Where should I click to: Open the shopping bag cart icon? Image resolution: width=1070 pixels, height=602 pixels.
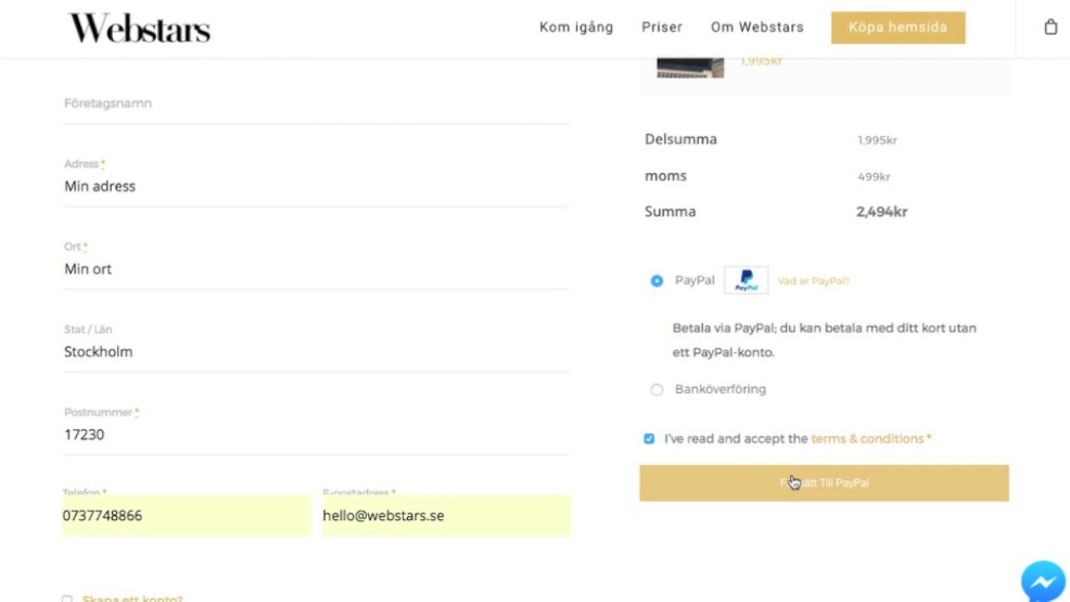(x=1051, y=27)
